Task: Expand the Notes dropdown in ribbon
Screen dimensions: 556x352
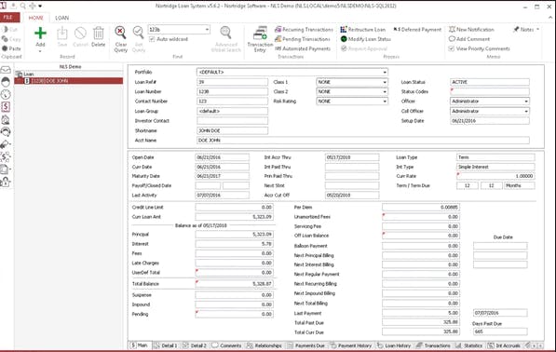Action: [x=537, y=30]
